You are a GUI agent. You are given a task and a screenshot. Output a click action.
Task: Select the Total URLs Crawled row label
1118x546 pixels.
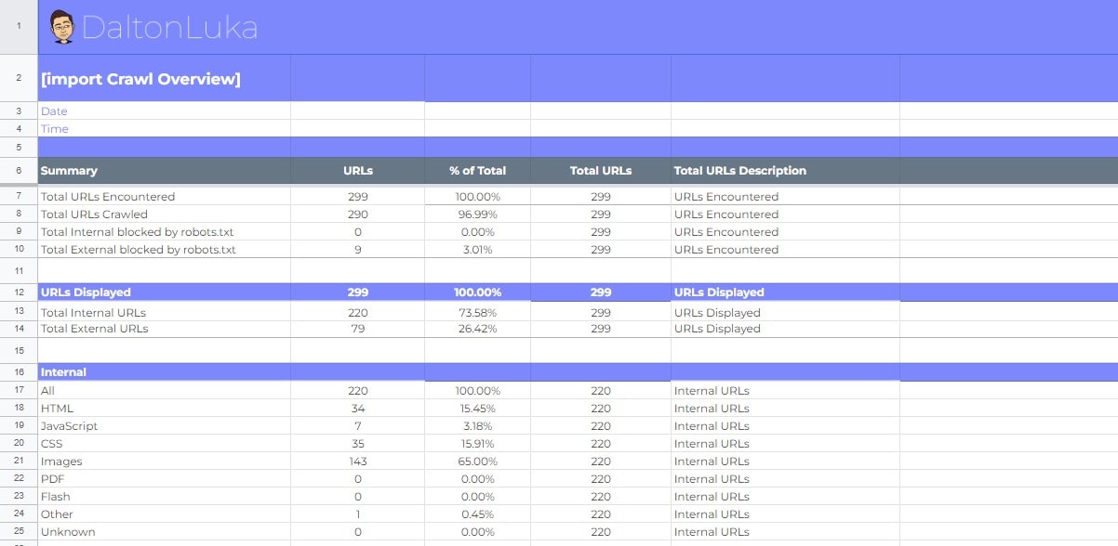click(93, 214)
